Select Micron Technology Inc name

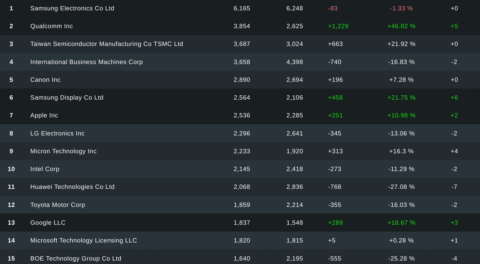tap(63, 151)
